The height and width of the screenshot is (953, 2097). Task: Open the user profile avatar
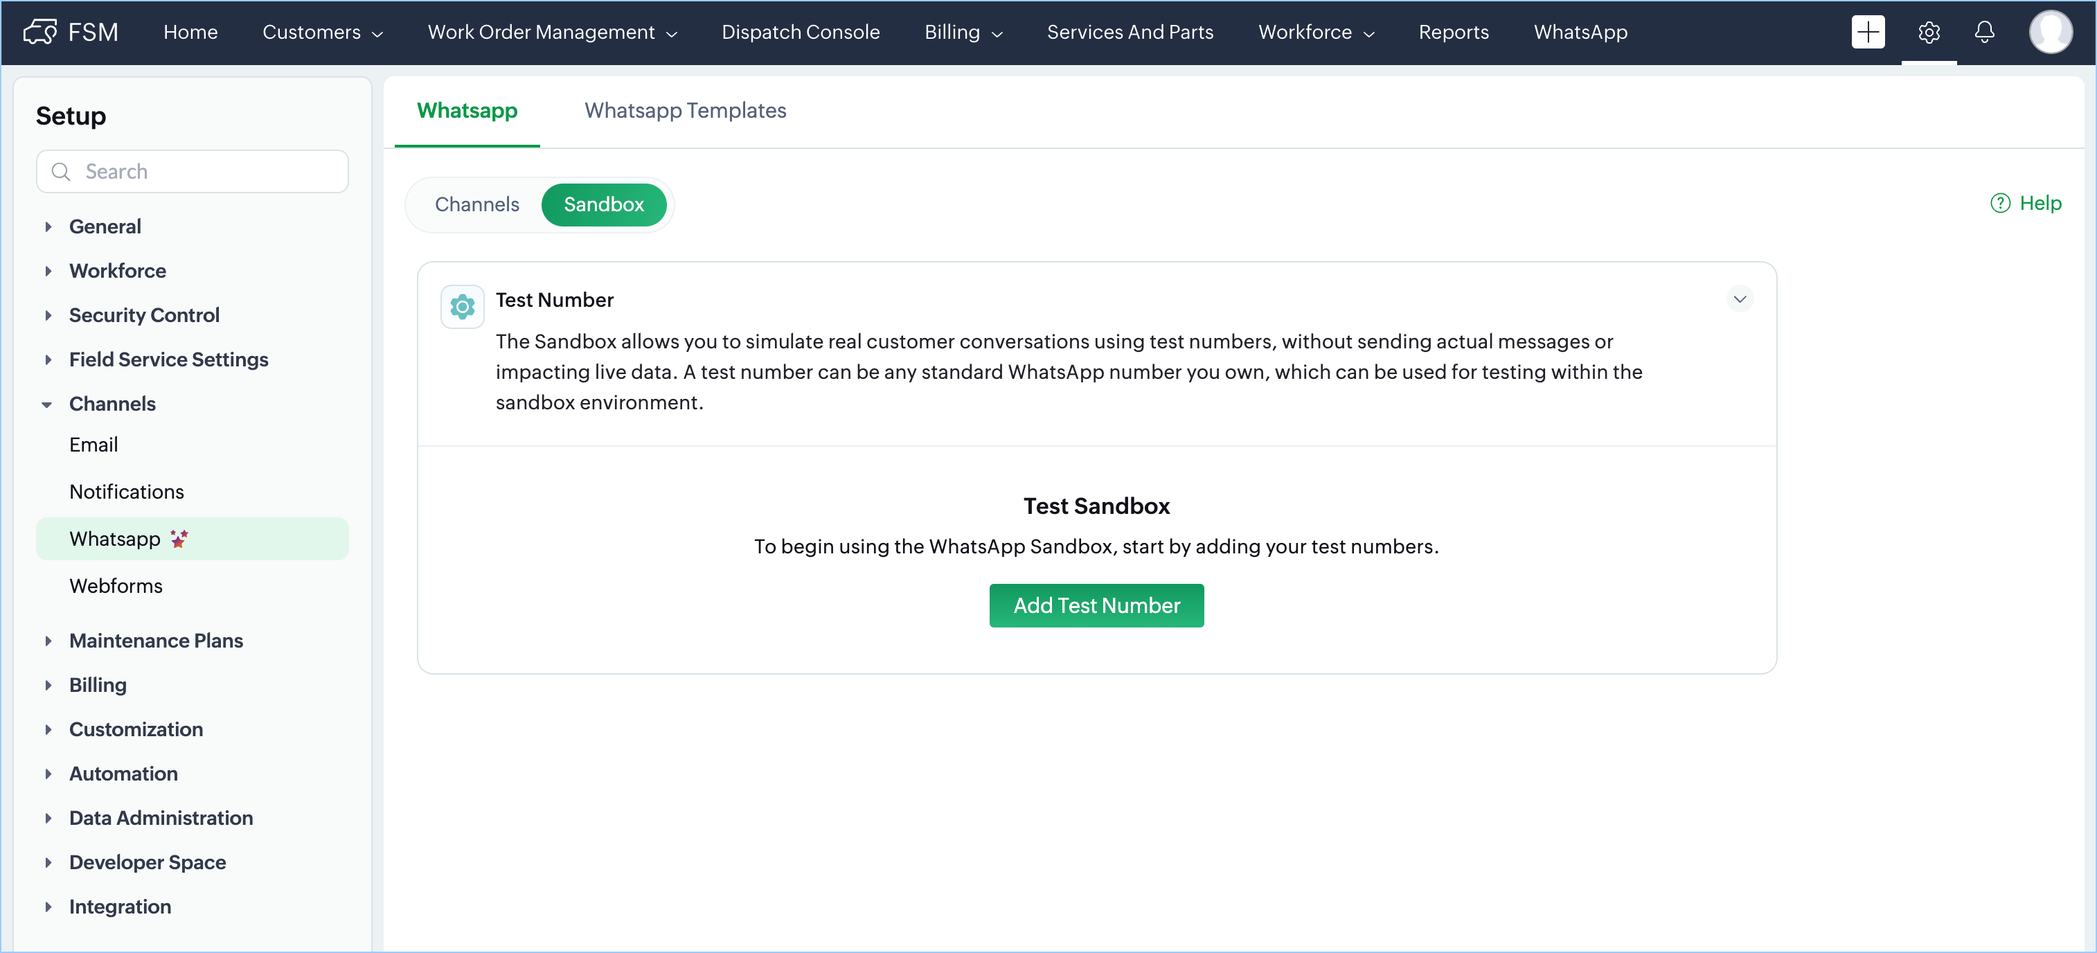click(2050, 32)
